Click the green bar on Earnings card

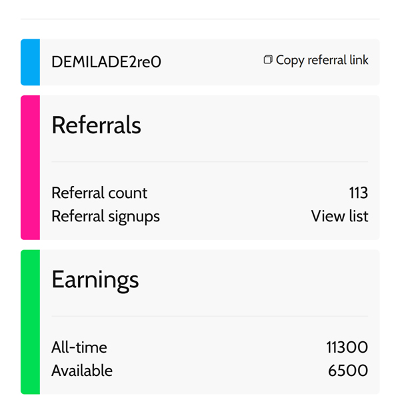pos(30,322)
